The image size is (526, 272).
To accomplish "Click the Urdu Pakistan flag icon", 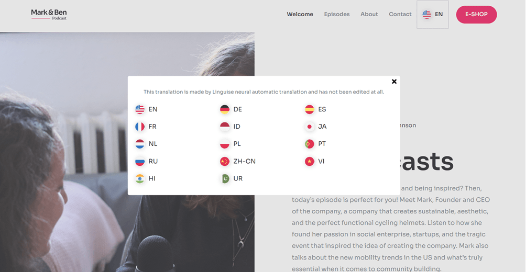I will [225, 178].
